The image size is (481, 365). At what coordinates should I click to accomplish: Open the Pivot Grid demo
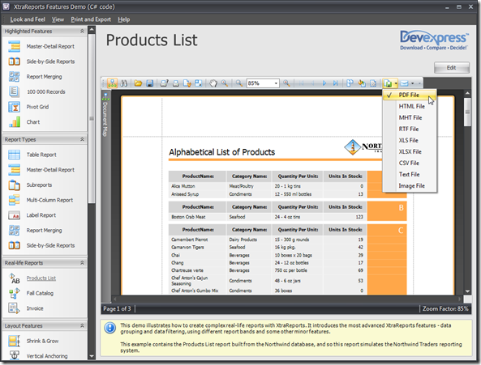pos(28,107)
